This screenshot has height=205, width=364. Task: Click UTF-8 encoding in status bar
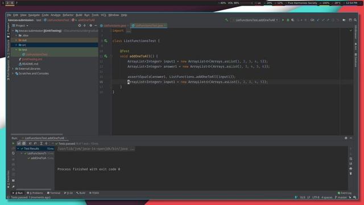316,198
